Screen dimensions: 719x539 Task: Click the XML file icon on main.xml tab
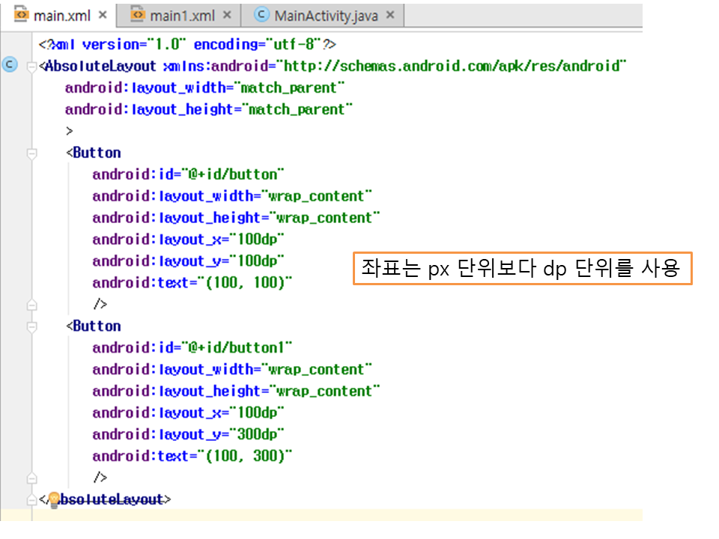tap(21, 15)
